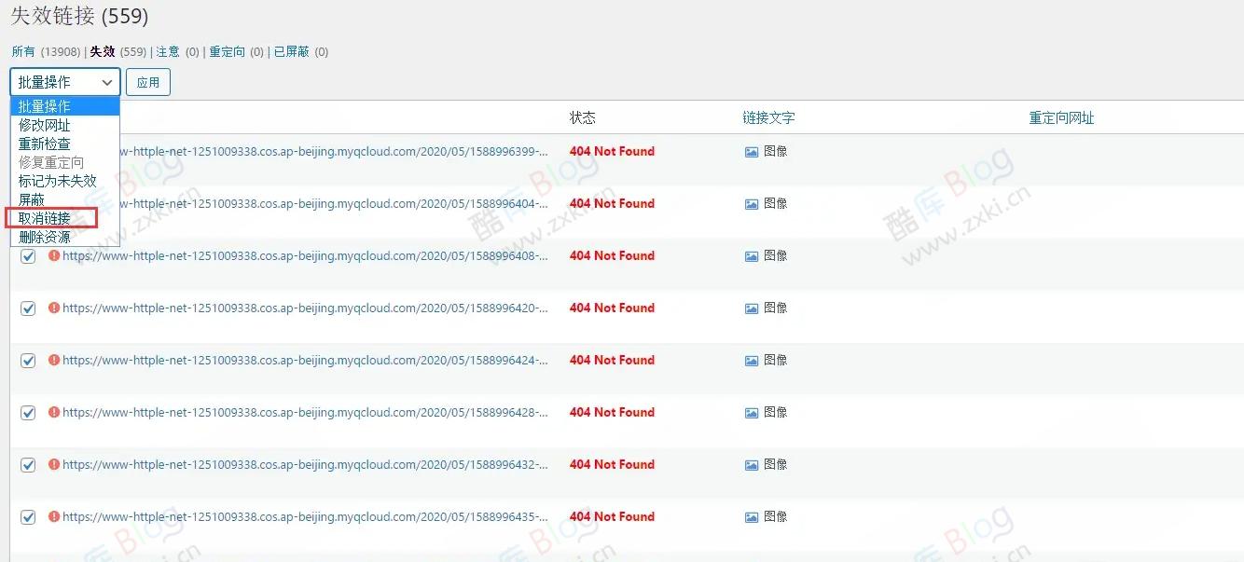Click the image icon in the first row
The height and width of the screenshot is (562, 1244).
(751, 151)
